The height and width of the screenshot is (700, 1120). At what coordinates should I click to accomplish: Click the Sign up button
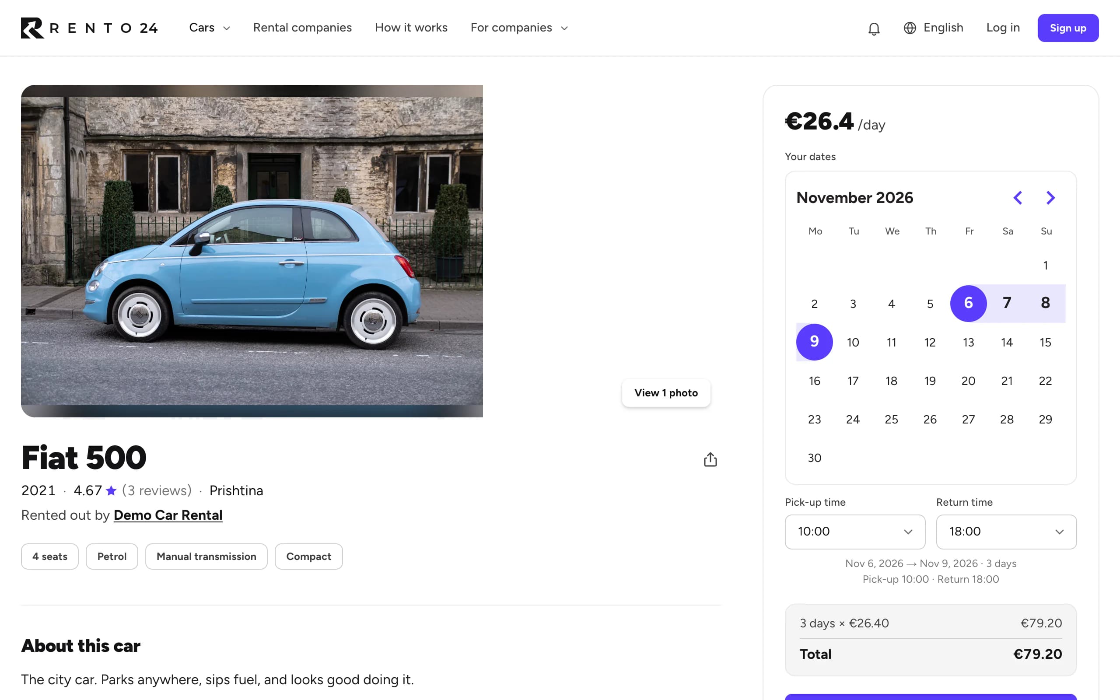point(1067,28)
